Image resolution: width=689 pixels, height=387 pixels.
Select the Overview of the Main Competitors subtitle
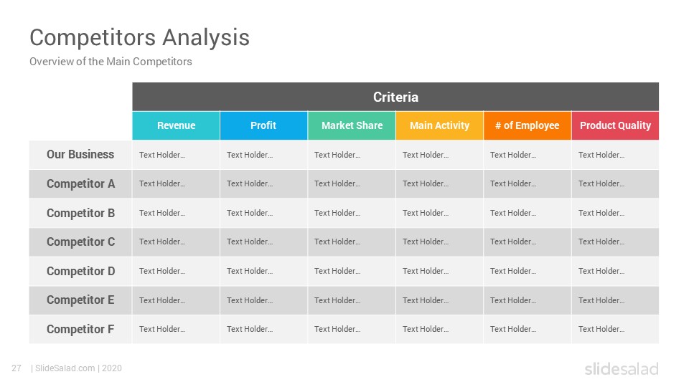[x=111, y=62]
